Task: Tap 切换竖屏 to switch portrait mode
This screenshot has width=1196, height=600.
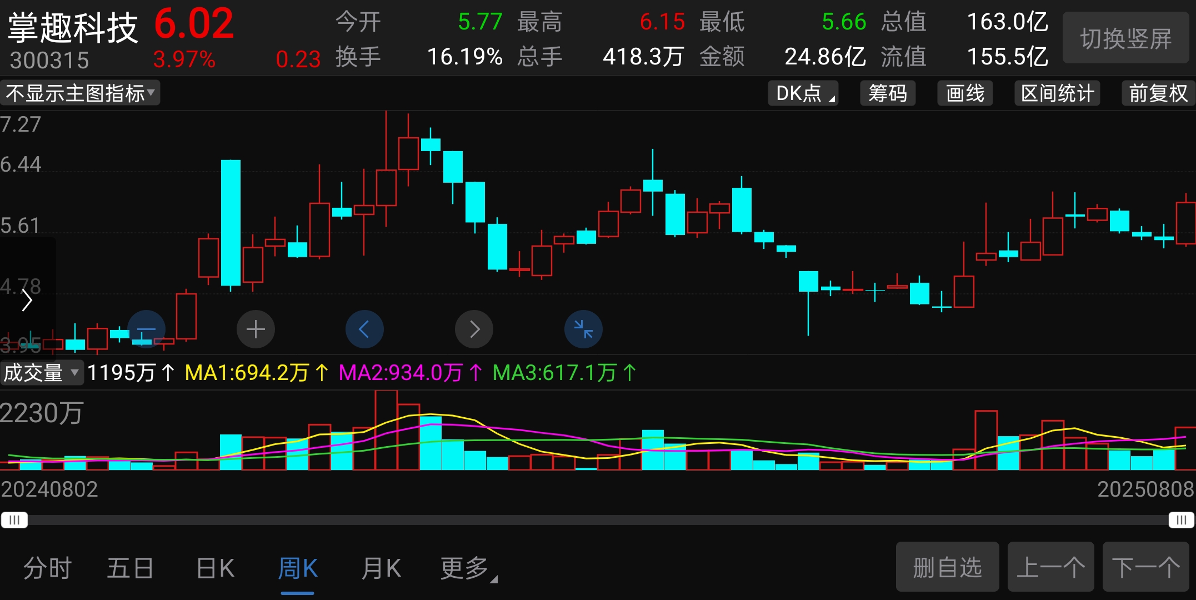Action: [x=1126, y=38]
